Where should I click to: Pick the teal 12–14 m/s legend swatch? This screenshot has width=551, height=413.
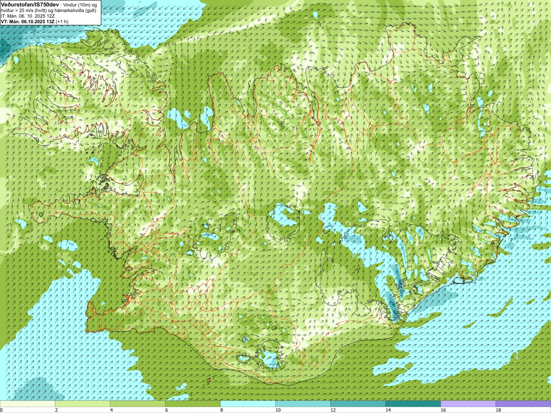[358, 404]
